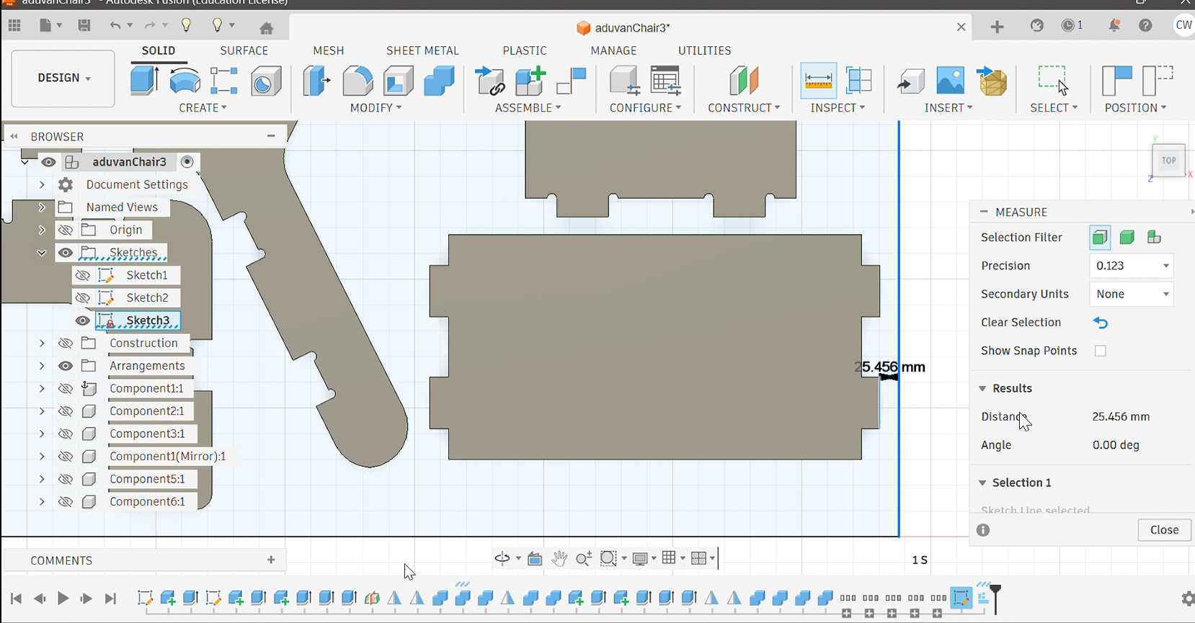Image resolution: width=1195 pixels, height=623 pixels.
Task: Expand the Construction folder
Action: point(42,344)
